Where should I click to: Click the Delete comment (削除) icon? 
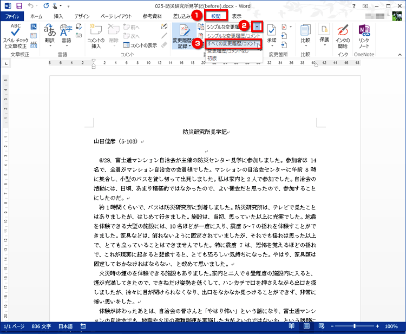pyautogui.click(x=114, y=36)
